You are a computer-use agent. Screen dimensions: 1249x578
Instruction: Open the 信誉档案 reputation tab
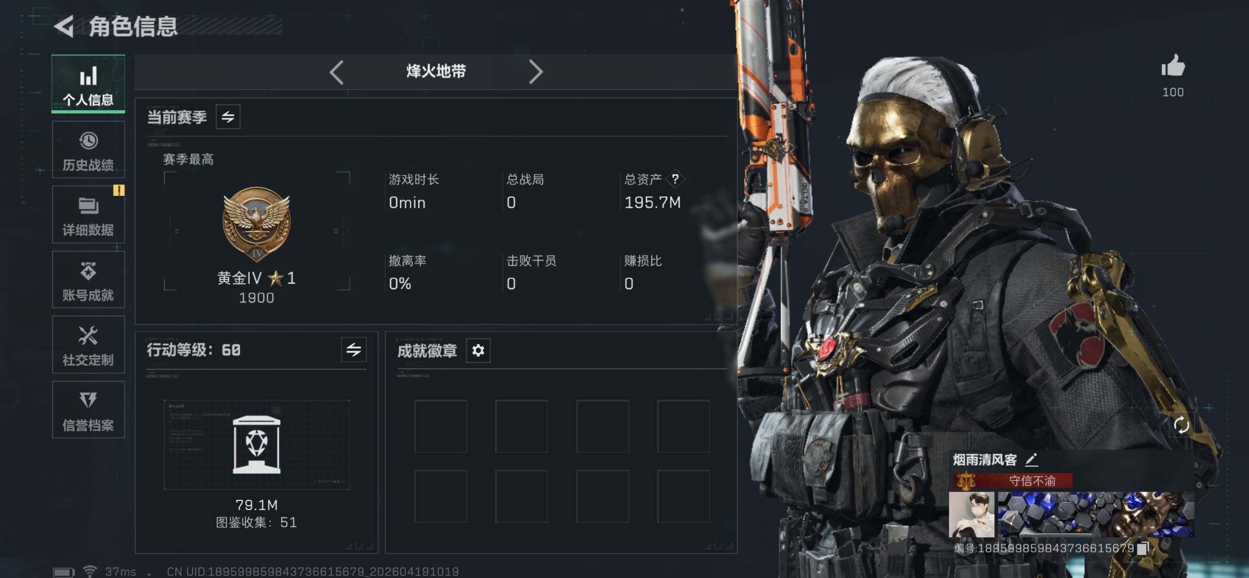tap(88, 409)
